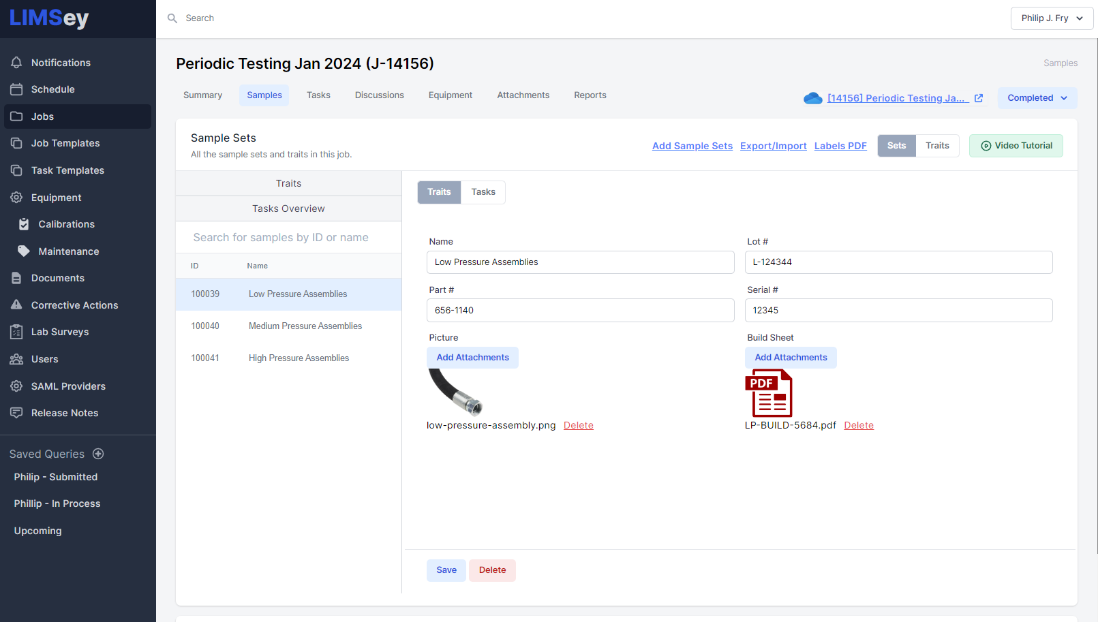Click the Documents file icon

[x=16, y=278]
